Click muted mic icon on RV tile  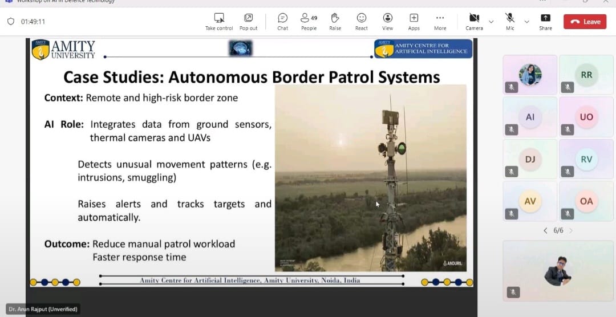(x=568, y=172)
